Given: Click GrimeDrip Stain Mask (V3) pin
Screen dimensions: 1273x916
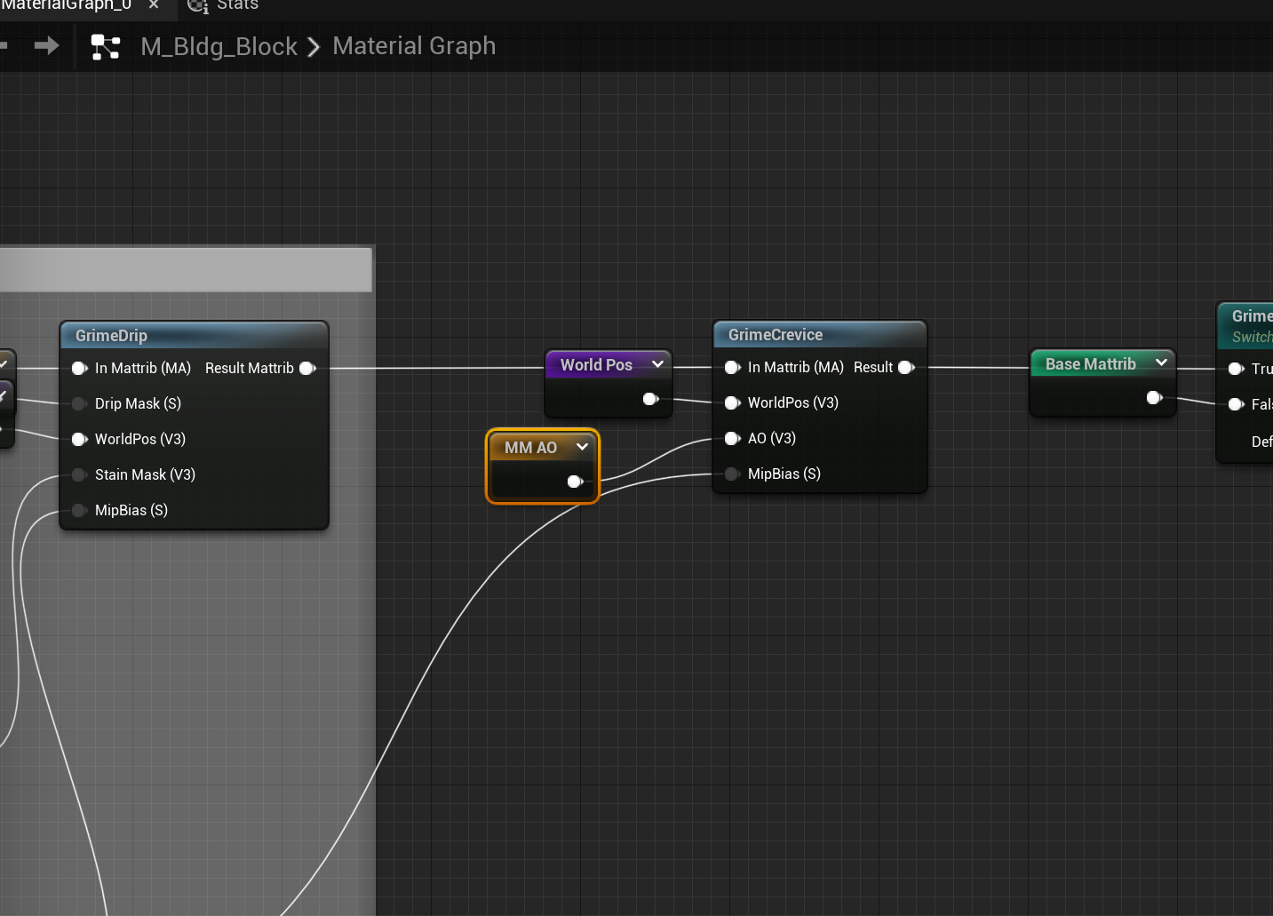Looking at the screenshot, I should 79,474.
